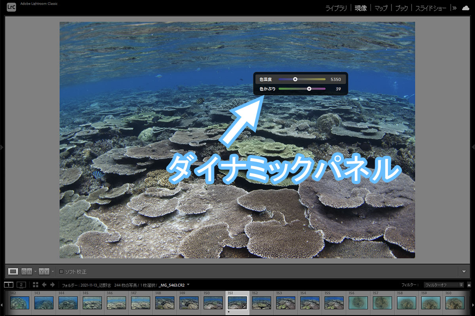Select filmstrip thumbnail number 156
The width and height of the screenshot is (475, 316).
pyautogui.click(x=358, y=303)
